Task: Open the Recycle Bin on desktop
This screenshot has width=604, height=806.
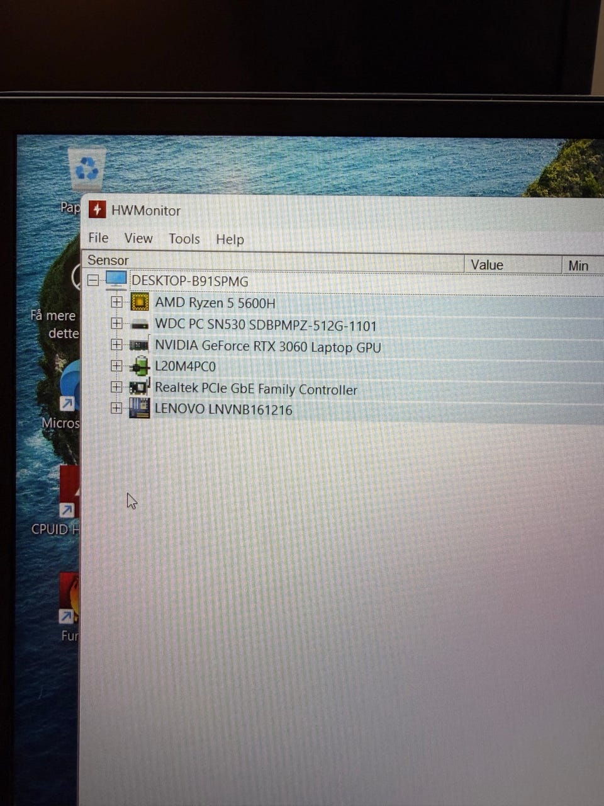Action: tap(86, 169)
